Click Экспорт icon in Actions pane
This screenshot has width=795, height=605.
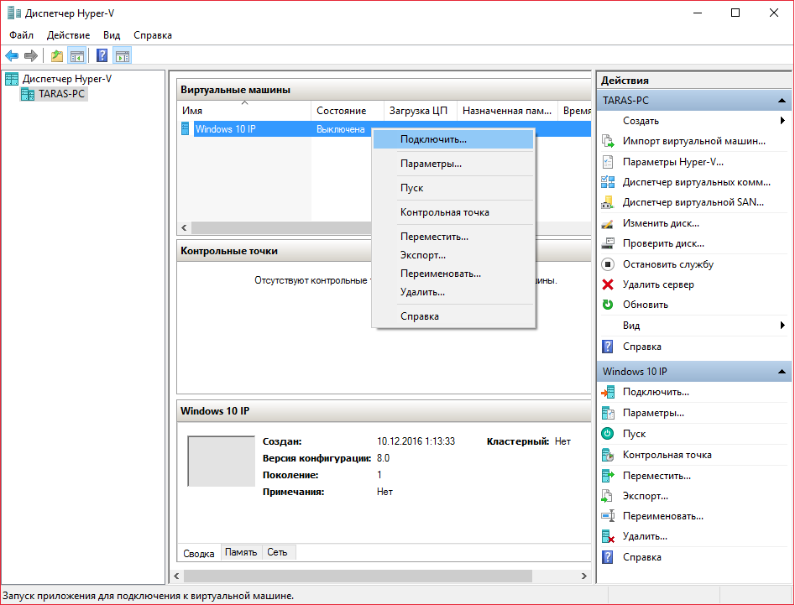[608, 496]
